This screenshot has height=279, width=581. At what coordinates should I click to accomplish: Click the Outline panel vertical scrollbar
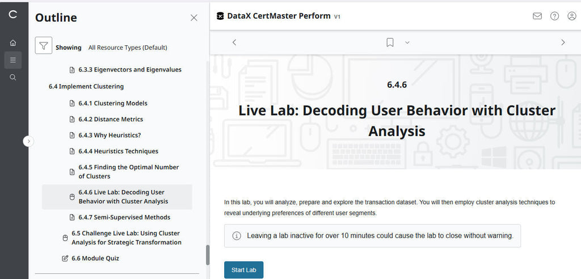[207, 255]
